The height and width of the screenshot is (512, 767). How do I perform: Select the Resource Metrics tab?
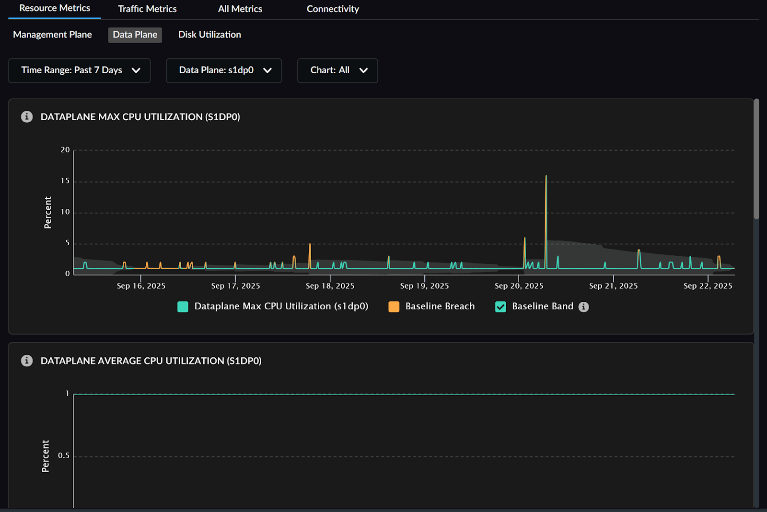click(55, 9)
